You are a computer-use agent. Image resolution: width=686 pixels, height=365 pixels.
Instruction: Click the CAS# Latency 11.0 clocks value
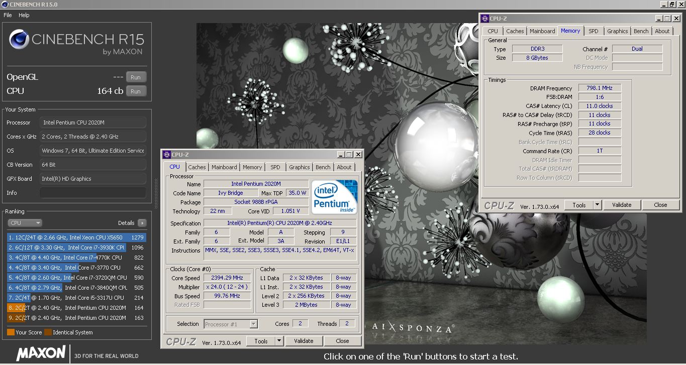600,106
